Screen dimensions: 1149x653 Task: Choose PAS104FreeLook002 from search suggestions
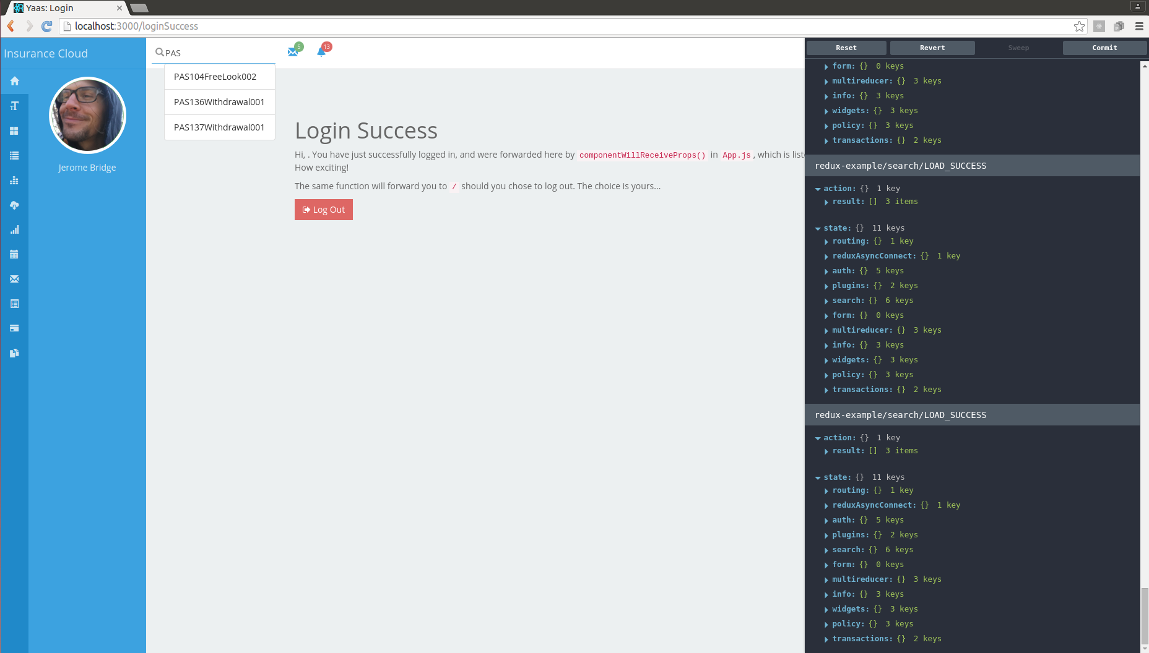(x=220, y=77)
